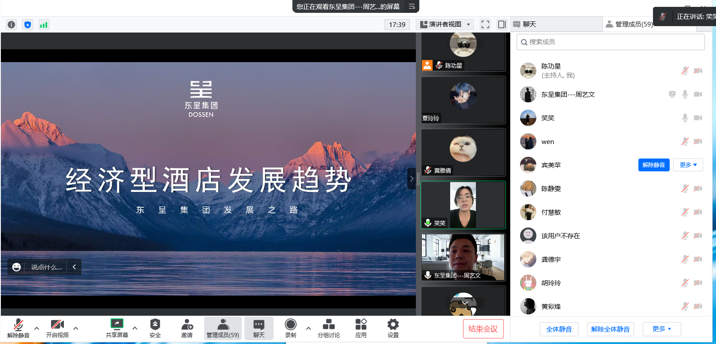Select the Manage Participants (管理成员) tab
This screenshot has width=716, height=344.
[x=629, y=24]
